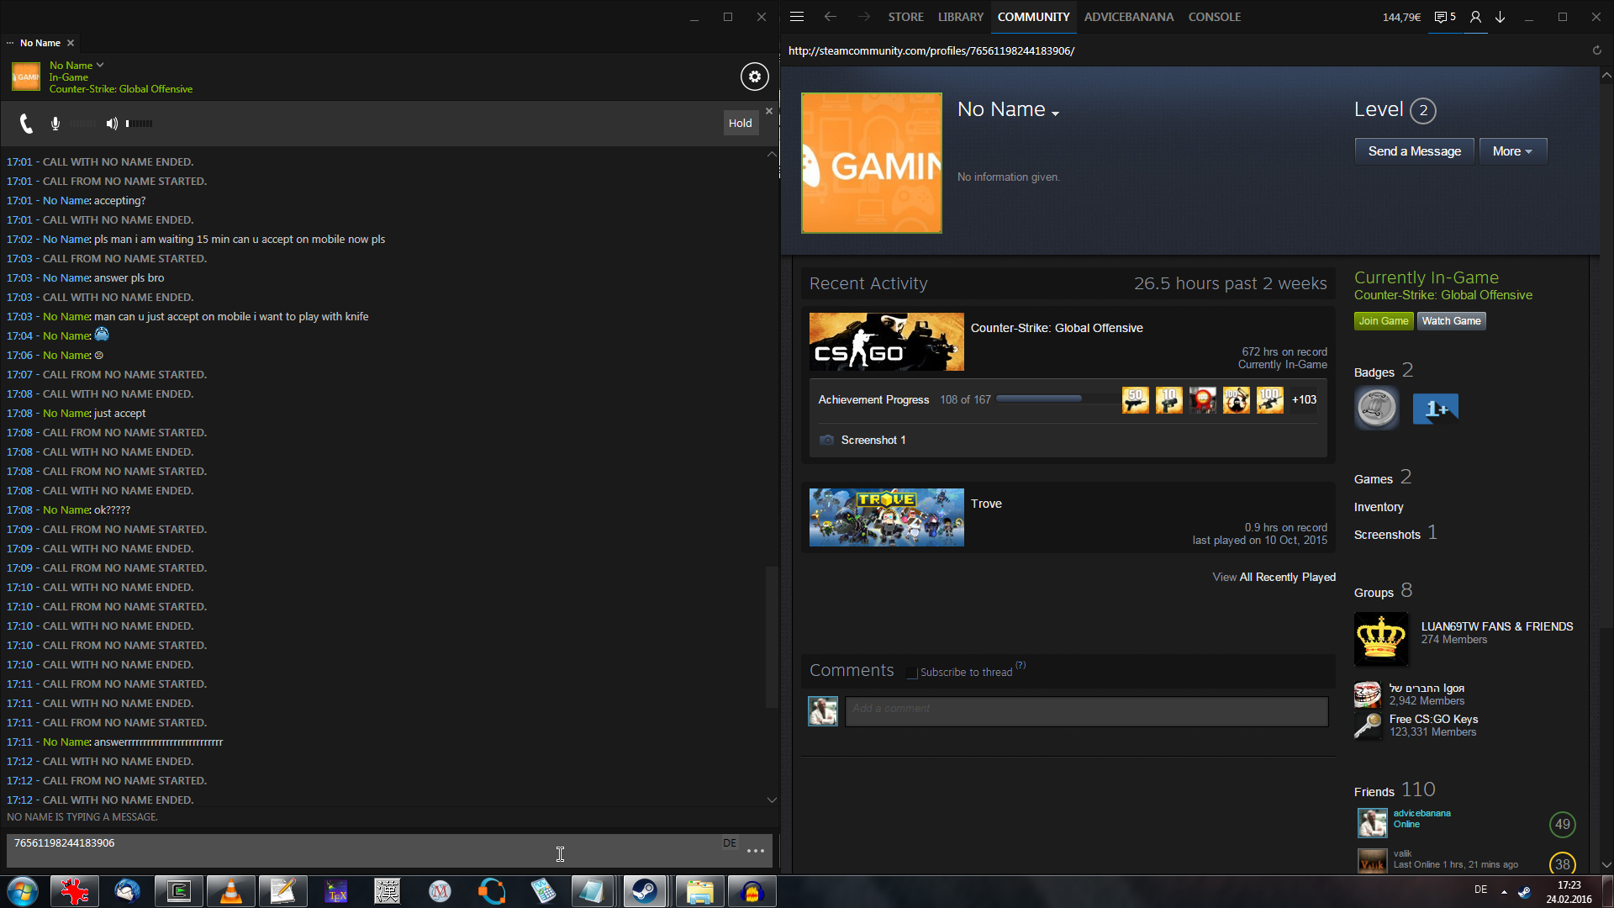Viewport: 1614px width, 908px height.
Task: Expand the More dropdown on profile
Action: tap(1512, 151)
